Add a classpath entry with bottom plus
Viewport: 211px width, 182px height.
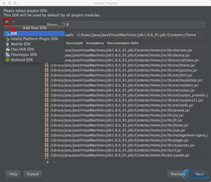point(48,162)
